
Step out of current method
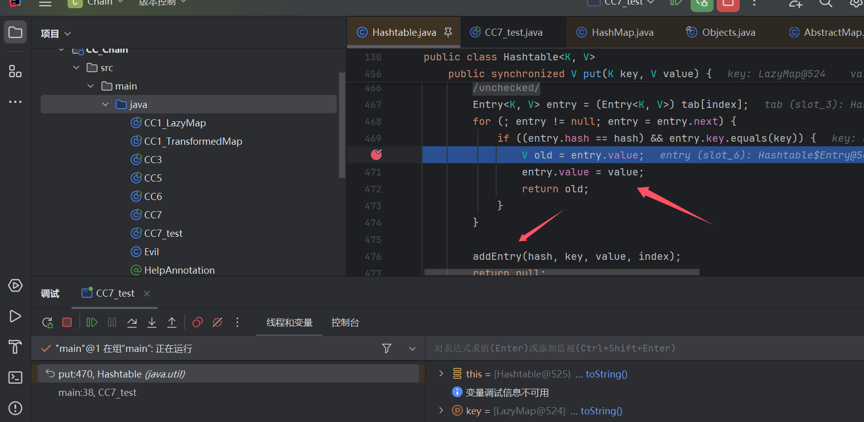(172, 322)
